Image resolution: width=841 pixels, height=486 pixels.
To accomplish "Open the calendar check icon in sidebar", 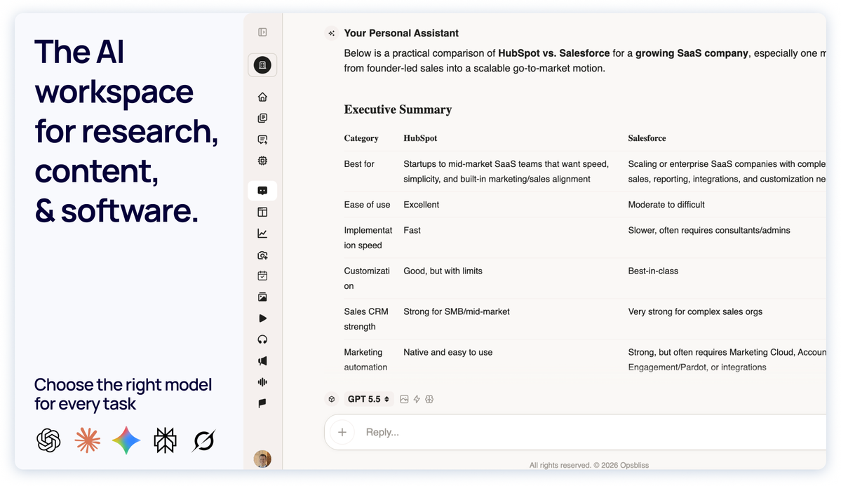I will [262, 276].
